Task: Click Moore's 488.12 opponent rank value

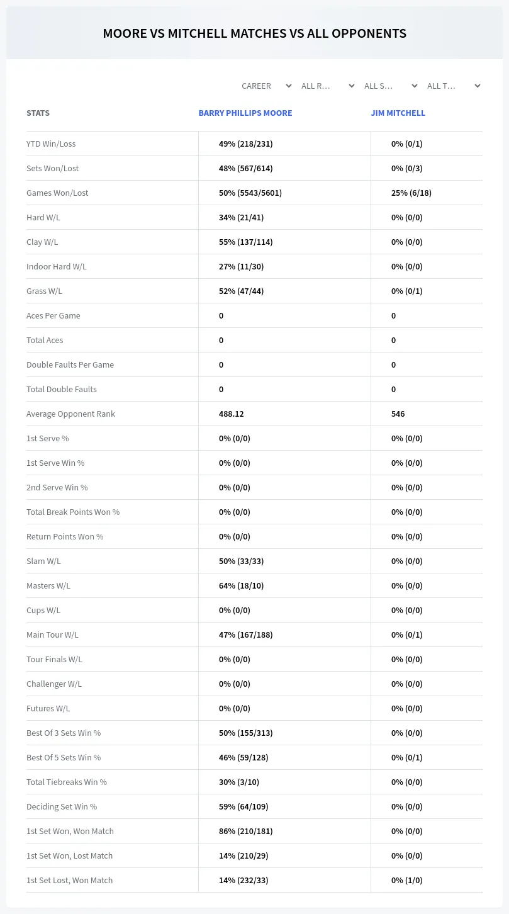Action: pos(232,414)
